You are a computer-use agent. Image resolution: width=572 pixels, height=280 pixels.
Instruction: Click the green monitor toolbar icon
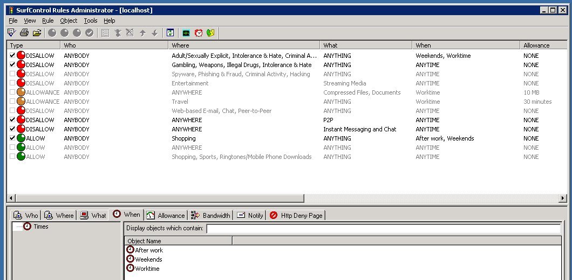pos(186,33)
